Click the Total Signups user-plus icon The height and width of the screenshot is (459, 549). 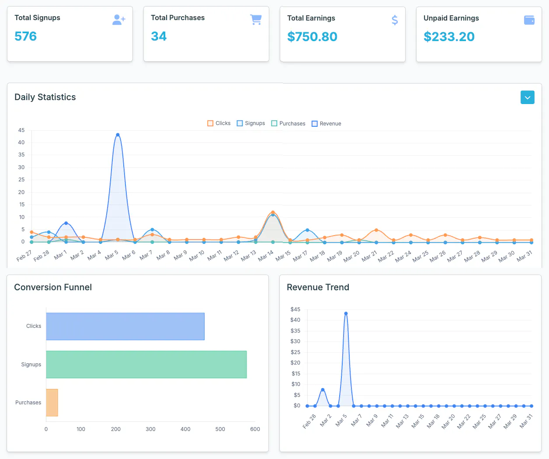coord(119,20)
